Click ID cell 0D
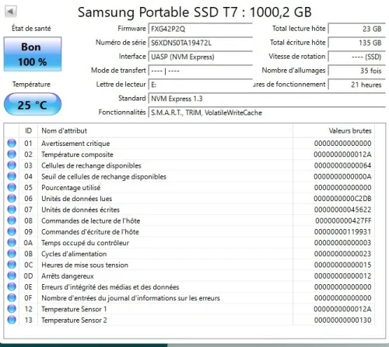The width and height of the screenshot is (389, 347). (x=28, y=276)
